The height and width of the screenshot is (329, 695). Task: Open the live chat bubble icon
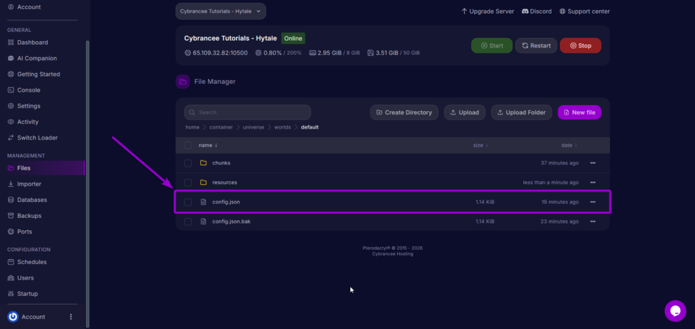tap(675, 311)
